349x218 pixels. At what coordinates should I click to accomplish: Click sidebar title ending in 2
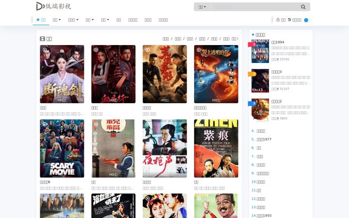pyautogui.click(x=276, y=101)
